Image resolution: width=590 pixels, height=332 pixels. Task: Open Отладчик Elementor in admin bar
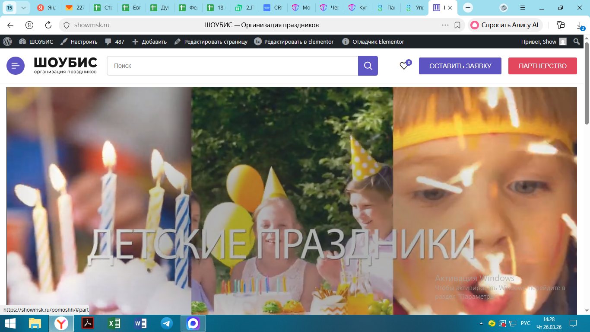tap(373, 41)
